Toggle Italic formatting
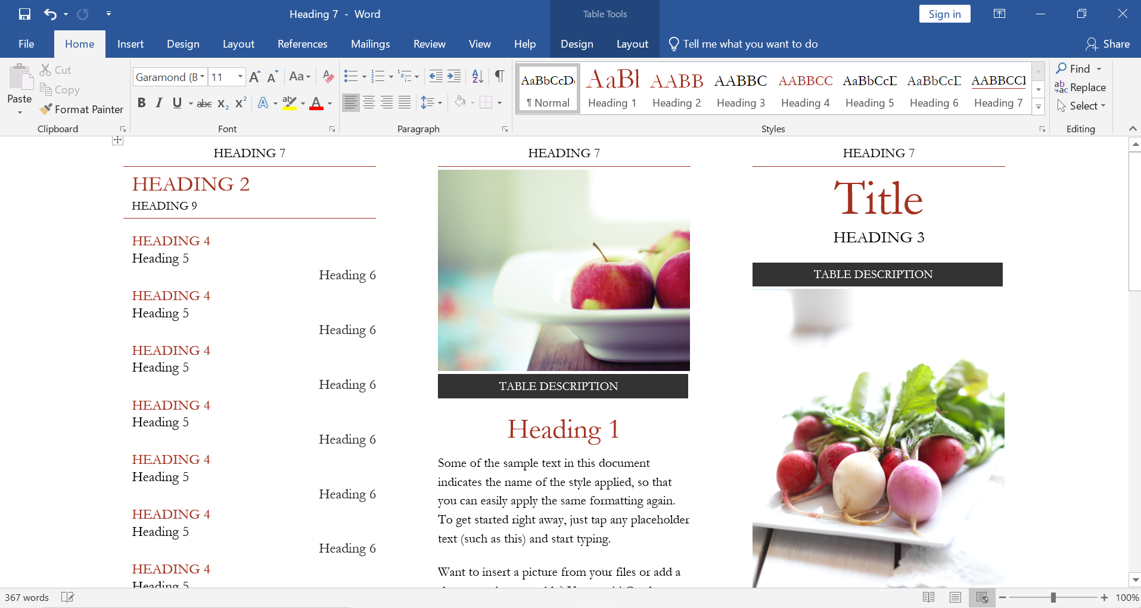 pyautogui.click(x=159, y=102)
